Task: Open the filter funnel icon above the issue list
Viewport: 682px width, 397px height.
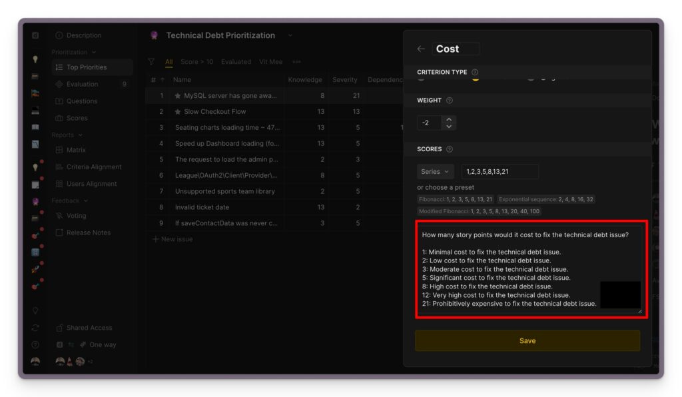Action: point(151,61)
